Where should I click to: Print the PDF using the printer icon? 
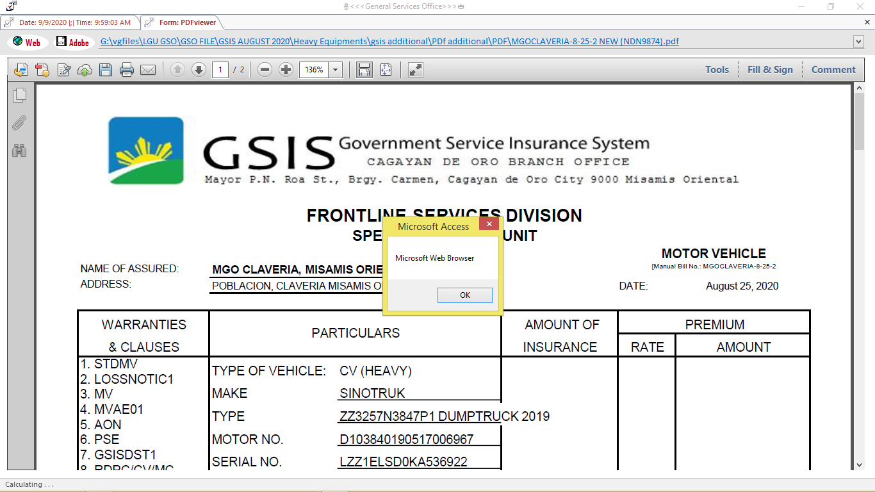tap(127, 70)
